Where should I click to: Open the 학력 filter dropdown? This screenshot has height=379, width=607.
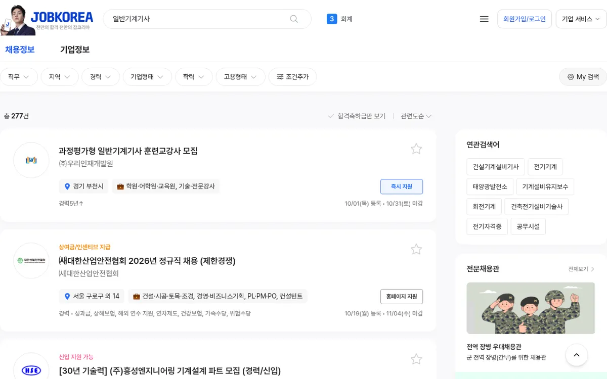[x=194, y=77]
